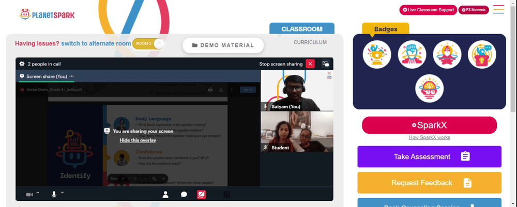Open the Screen share tab's three-dot menu
Viewport: 517px width, 207px height.
point(71,76)
